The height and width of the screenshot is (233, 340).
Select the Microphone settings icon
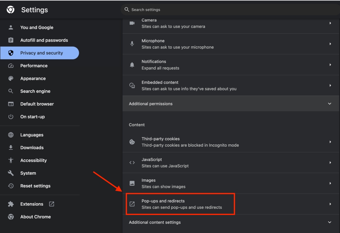tap(132, 43)
